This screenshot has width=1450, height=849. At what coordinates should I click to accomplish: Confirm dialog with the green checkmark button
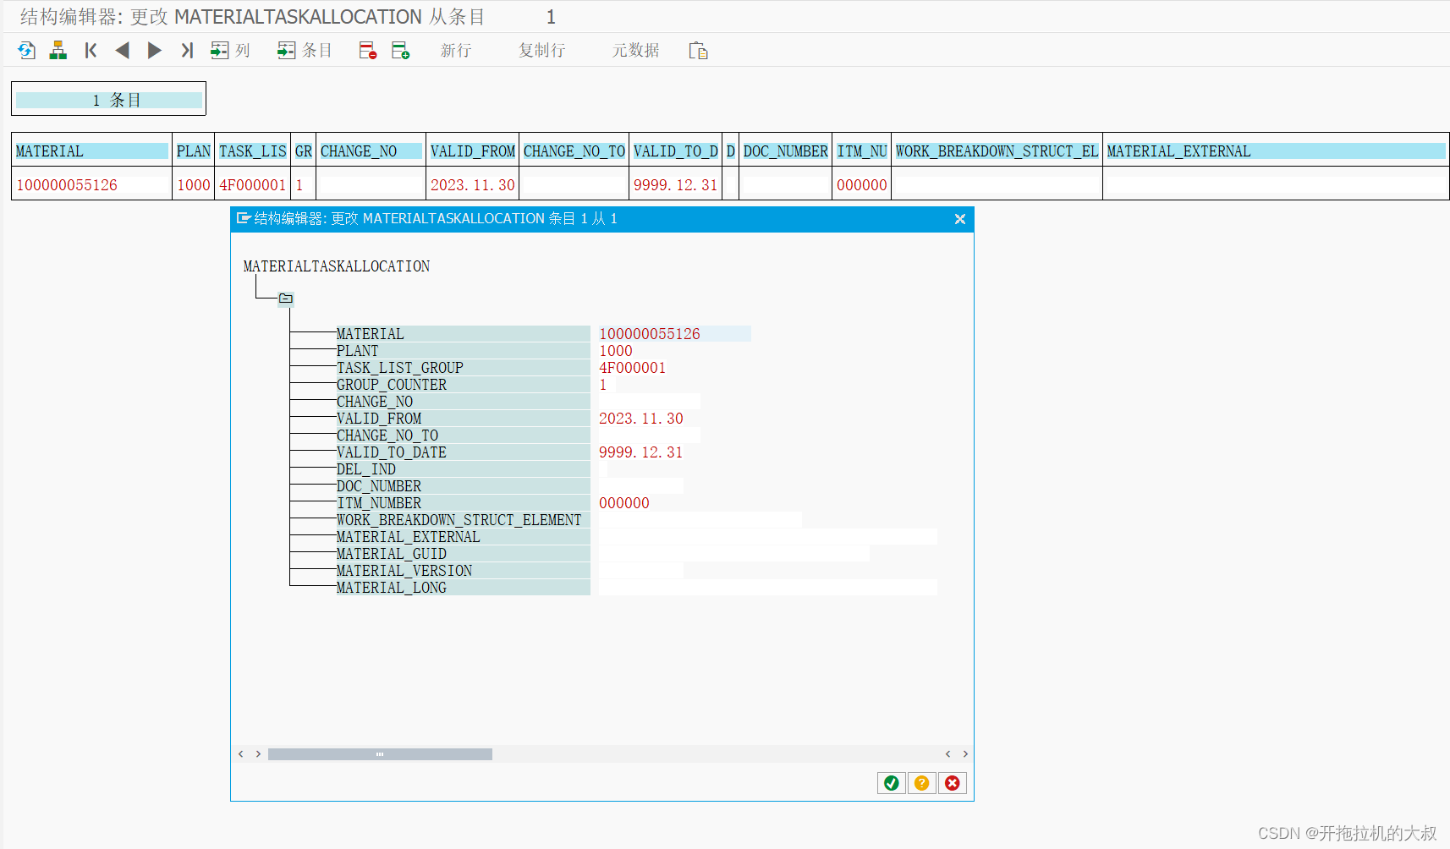(x=891, y=783)
